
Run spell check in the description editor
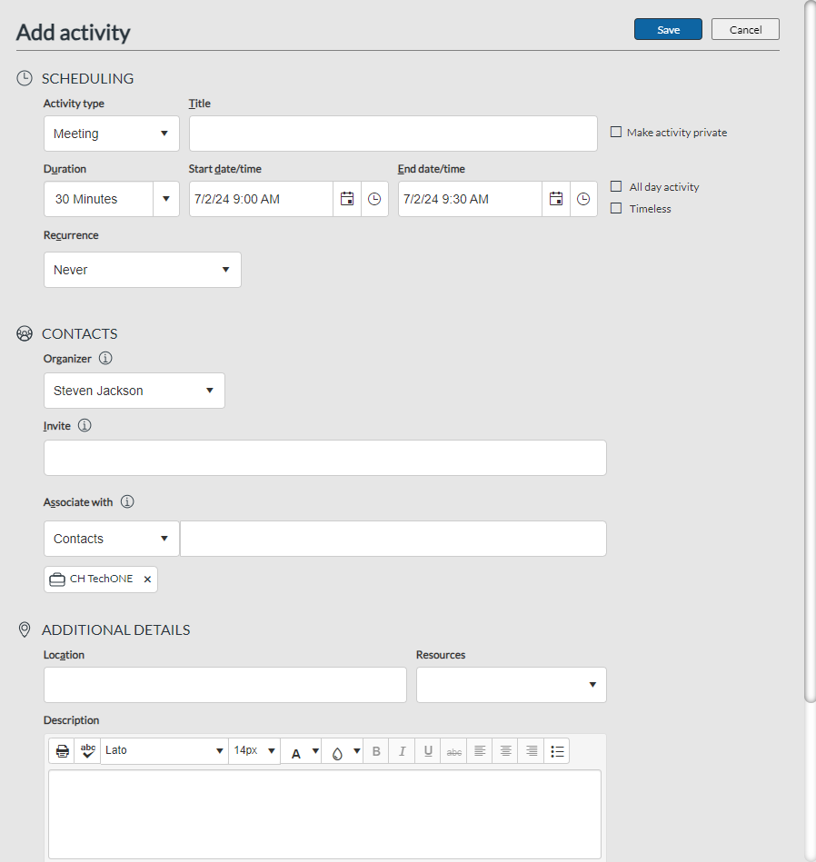pos(86,750)
